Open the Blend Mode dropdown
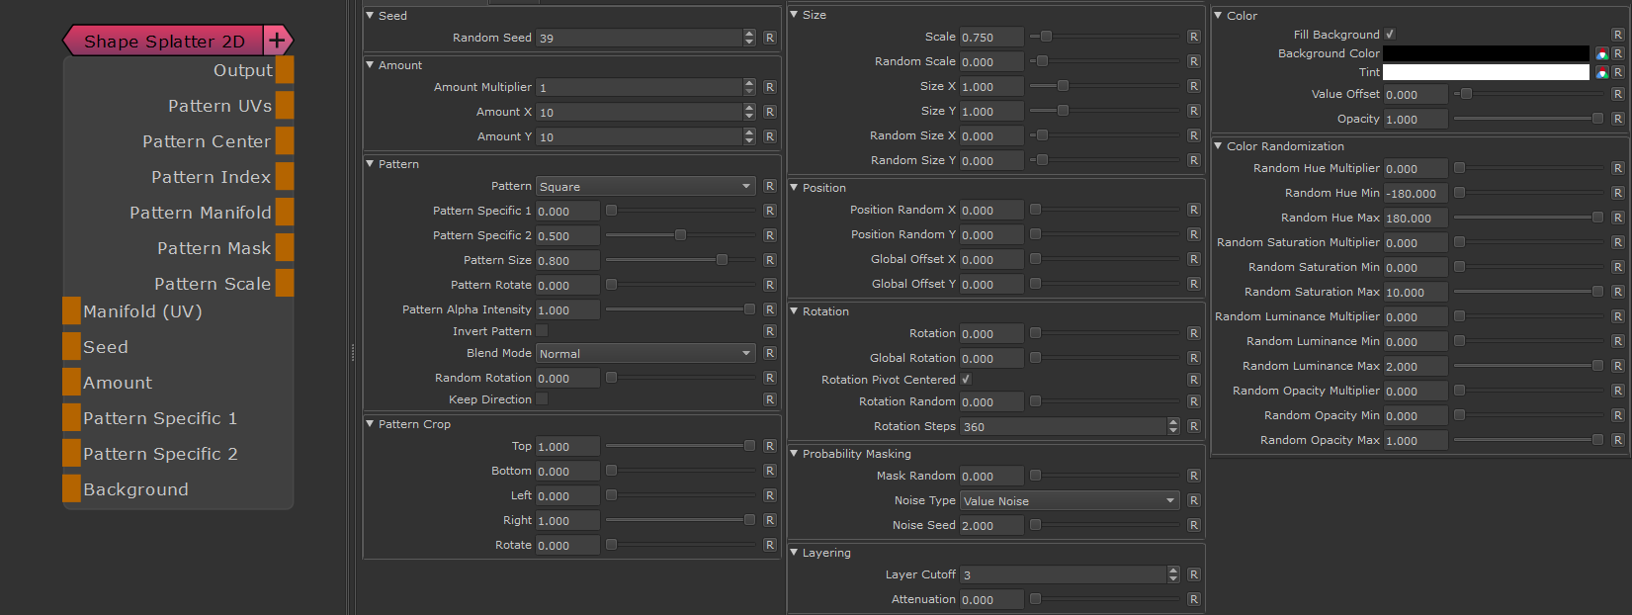This screenshot has width=1632, height=615. (x=645, y=353)
